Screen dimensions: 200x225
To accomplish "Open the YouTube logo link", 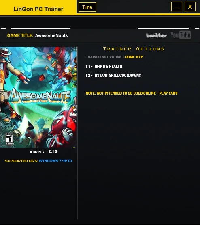I will point(181,35).
